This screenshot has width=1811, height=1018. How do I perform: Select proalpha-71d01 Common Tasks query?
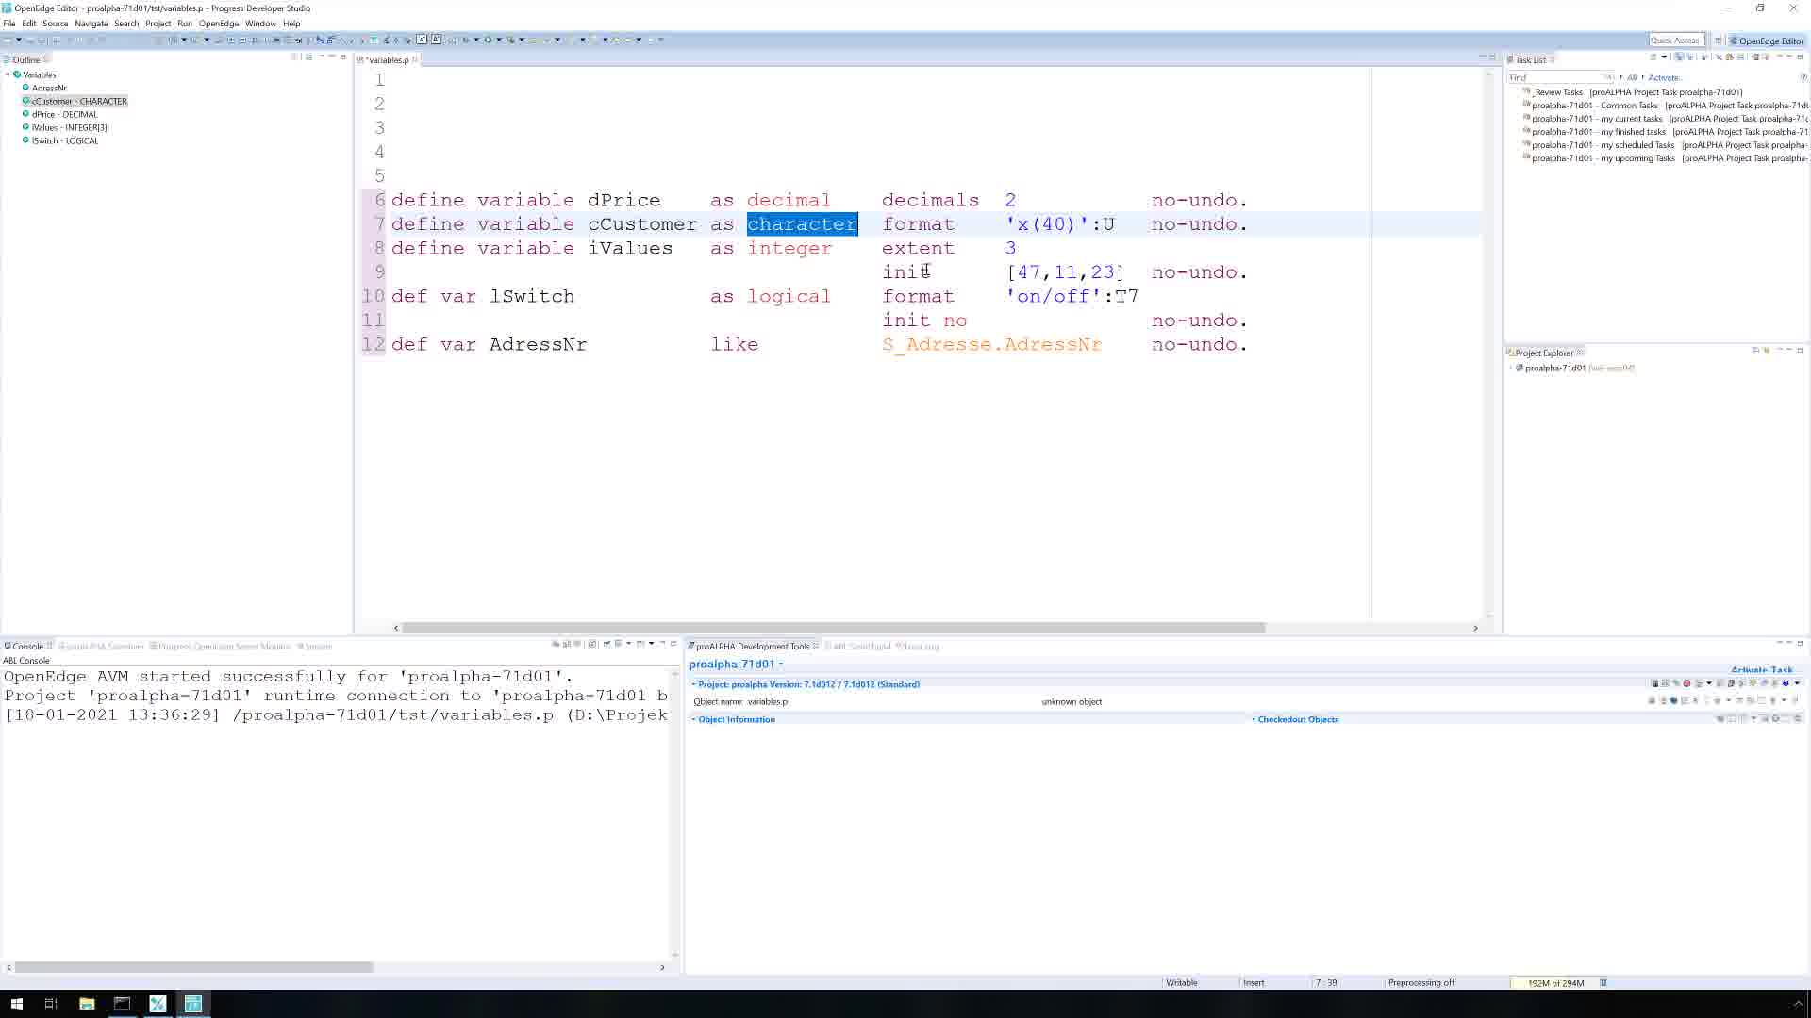tap(1666, 106)
